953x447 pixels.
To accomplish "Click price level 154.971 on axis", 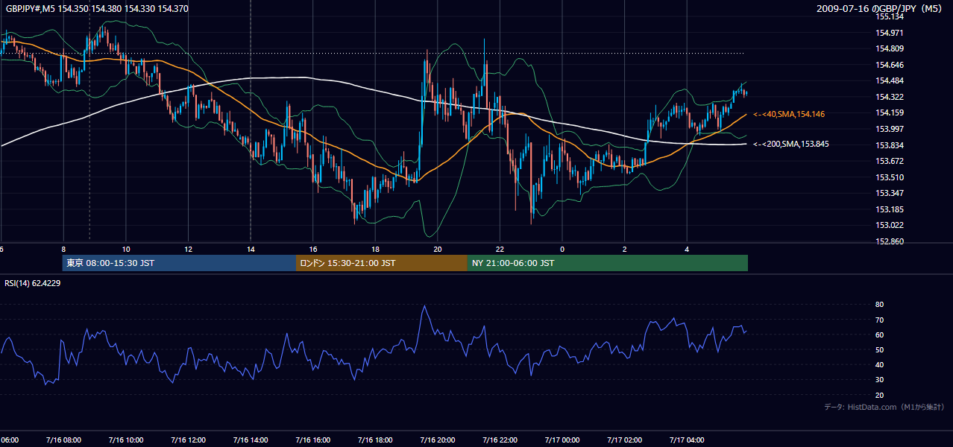I will 890,33.
